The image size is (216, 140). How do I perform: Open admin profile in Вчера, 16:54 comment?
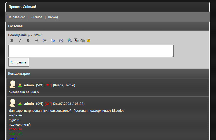click(29, 85)
